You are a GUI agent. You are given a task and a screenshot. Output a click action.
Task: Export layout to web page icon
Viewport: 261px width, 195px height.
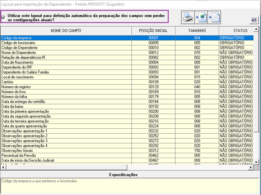click(x=201, y=17)
